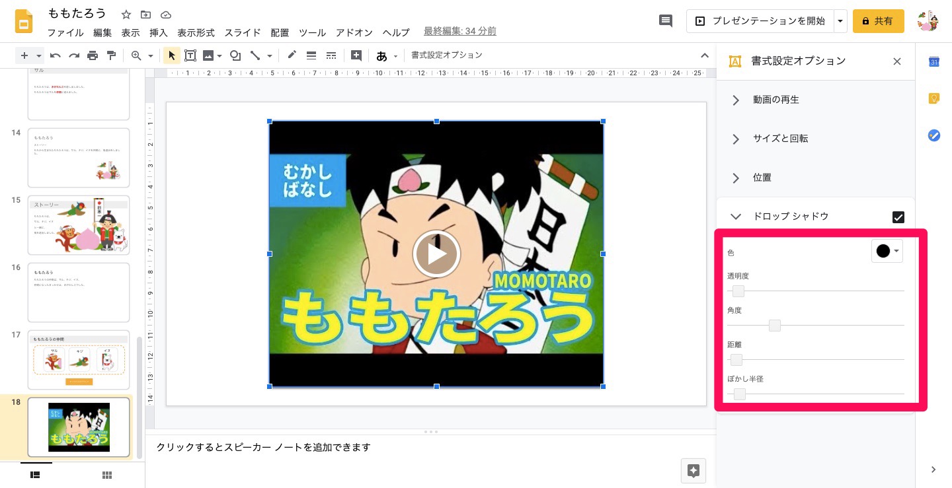
Task: Undo the last action
Action: tap(56, 55)
